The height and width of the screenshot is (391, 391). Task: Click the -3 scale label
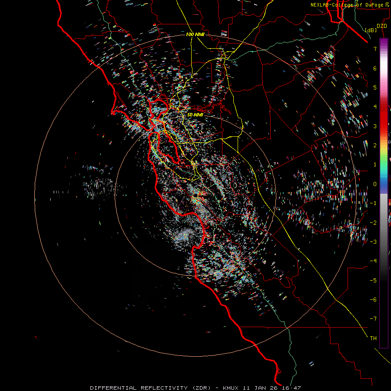(373, 242)
